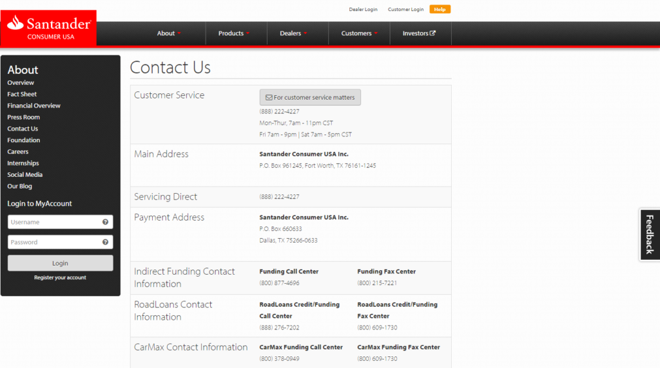Select Contact Us in sidebar
Viewport: 660px width, 368px height.
click(23, 129)
